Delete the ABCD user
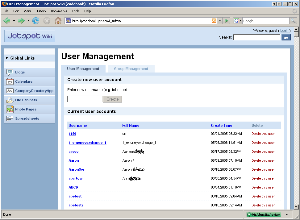This screenshot has height=220, width=300. point(263,187)
